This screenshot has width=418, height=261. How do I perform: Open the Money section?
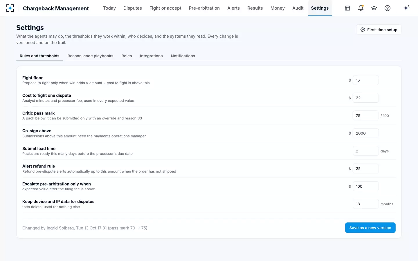coord(278,8)
